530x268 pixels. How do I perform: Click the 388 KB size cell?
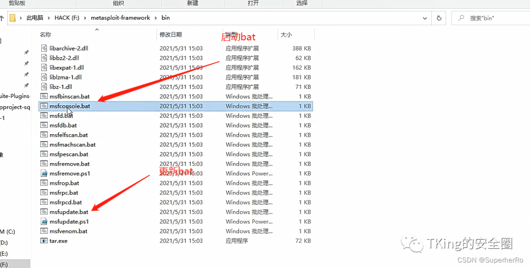pos(301,49)
